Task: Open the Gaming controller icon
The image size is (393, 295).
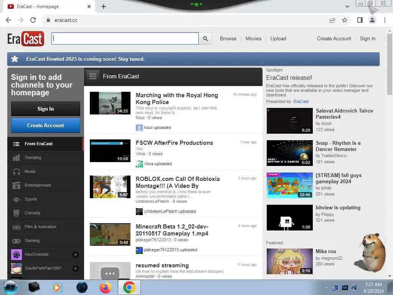Action: point(16,241)
